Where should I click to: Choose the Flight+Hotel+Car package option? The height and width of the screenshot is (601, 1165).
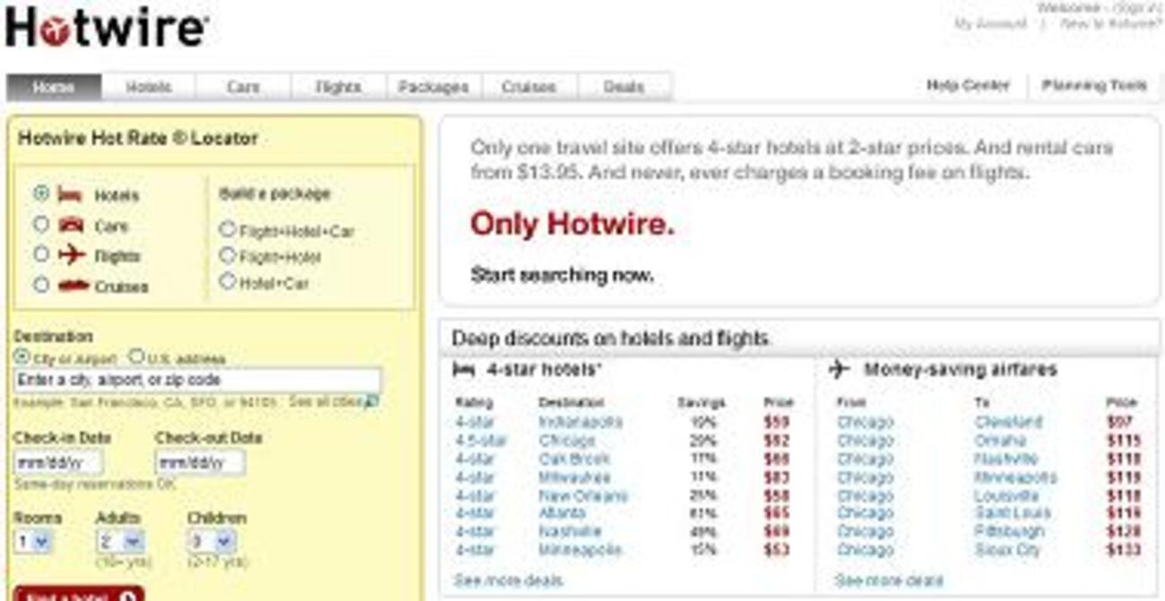pos(228,229)
